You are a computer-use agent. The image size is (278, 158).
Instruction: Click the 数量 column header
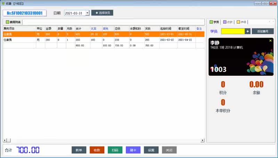click(x=62, y=28)
